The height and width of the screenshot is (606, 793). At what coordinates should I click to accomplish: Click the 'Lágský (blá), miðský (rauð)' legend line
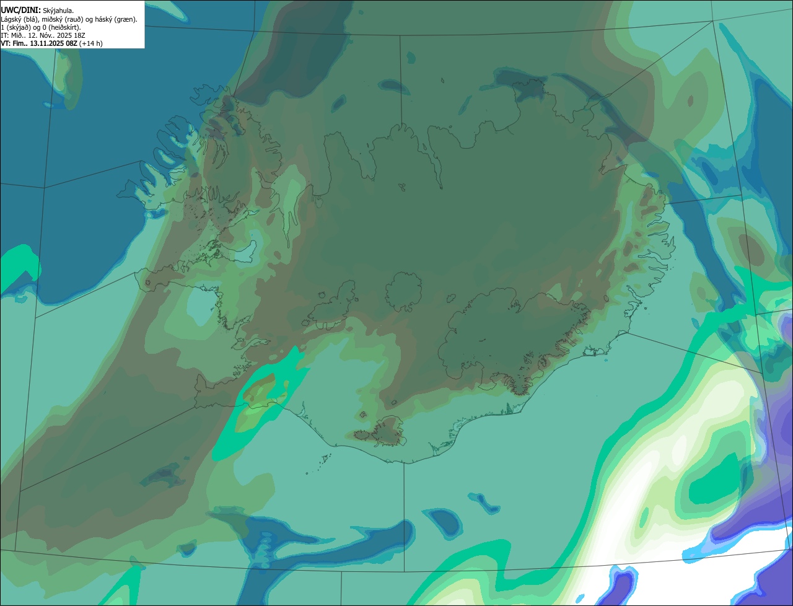(x=69, y=19)
